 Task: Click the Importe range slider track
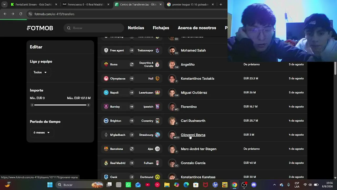pyautogui.click(x=60, y=105)
